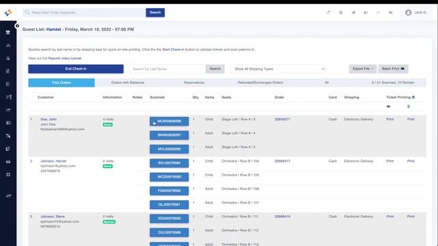This screenshot has height=246, width=438.
Task: Toggle scan for the Orchestra Row B / 104 ticket
Action: pyautogui.click(x=169, y=163)
